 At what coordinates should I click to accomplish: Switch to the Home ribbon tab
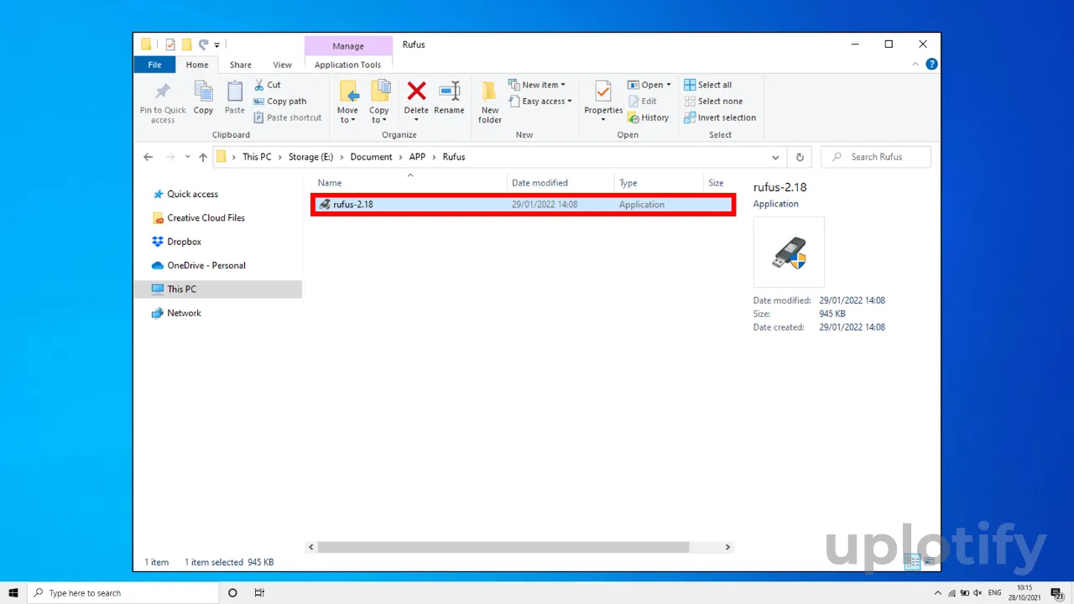click(197, 65)
